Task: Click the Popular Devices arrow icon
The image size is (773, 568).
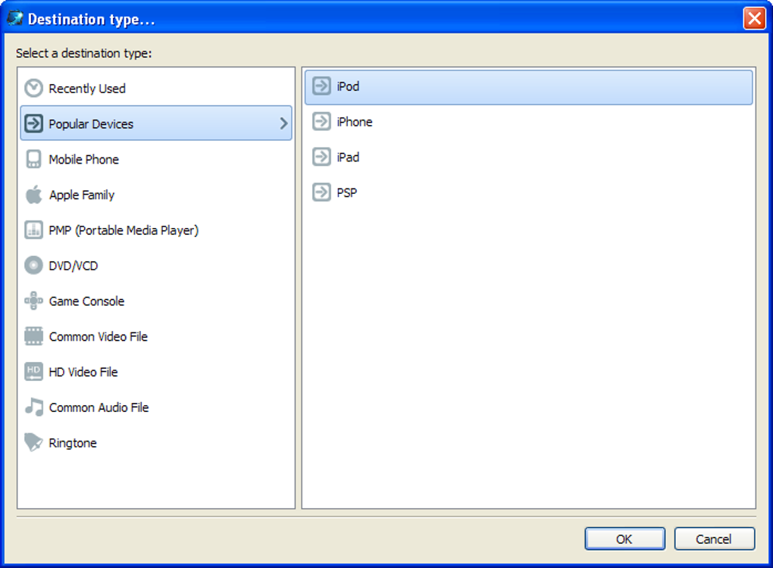Action: 33,123
